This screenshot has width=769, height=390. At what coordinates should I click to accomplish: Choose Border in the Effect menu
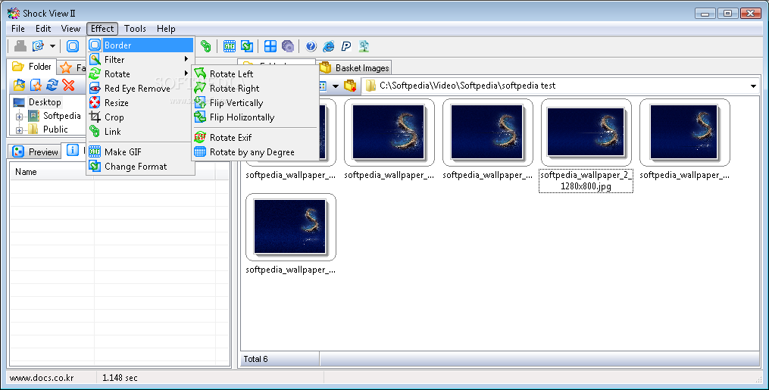pyautogui.click(x=141, y=45)
